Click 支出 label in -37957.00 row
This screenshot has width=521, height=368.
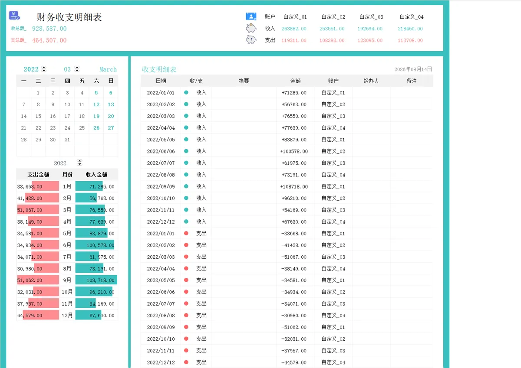201,350
